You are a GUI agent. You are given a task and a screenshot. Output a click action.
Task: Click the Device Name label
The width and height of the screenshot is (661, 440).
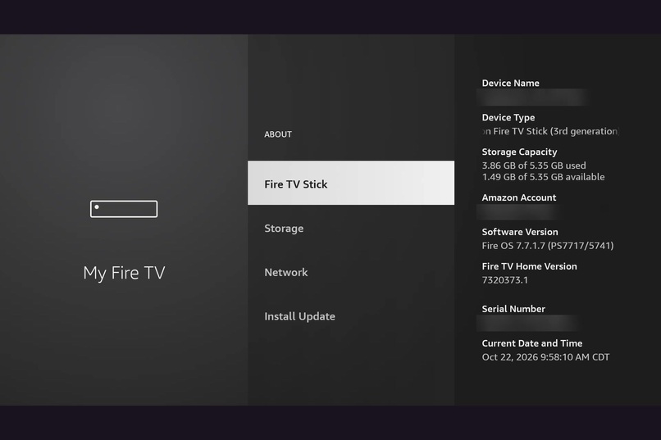(510, 83)
